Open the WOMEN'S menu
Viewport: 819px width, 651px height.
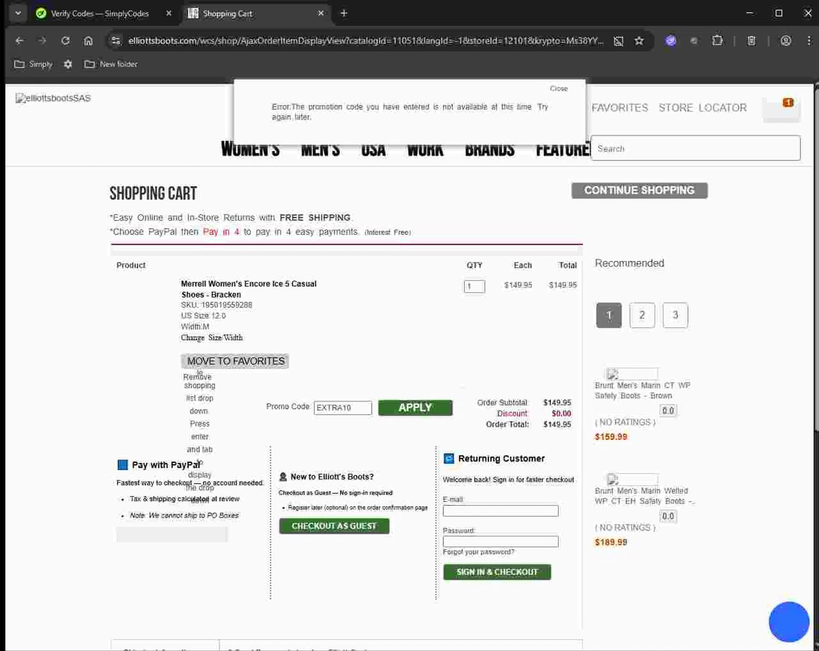tap(250, 150)
